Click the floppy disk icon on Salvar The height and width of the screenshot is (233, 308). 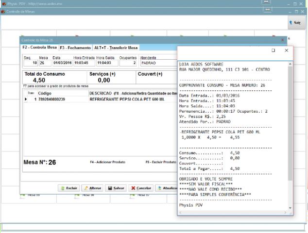click(110, 188)
